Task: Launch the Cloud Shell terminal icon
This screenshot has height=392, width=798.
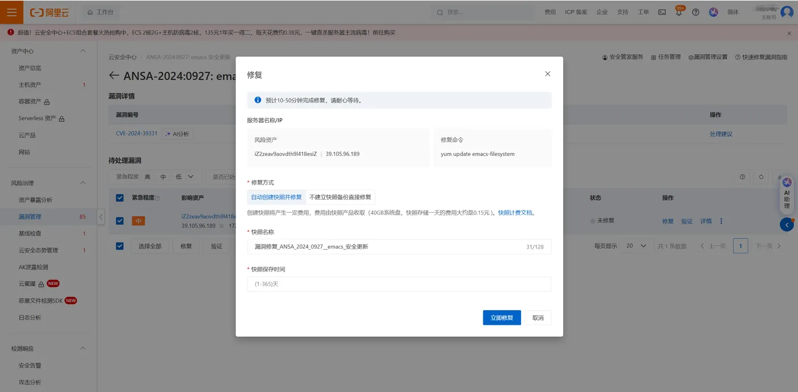Action: 662,12
